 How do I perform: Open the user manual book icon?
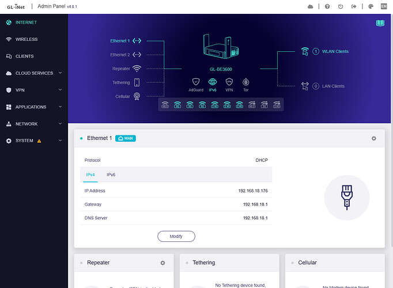(x=380, y=23)
